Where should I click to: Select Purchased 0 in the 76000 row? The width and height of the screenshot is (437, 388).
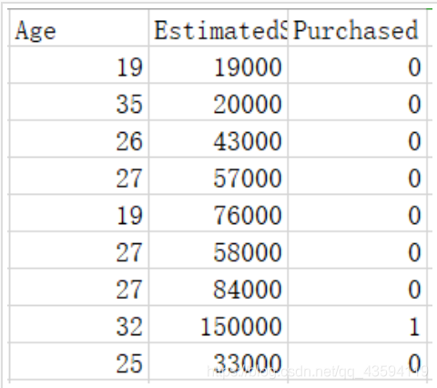[358, 213]
